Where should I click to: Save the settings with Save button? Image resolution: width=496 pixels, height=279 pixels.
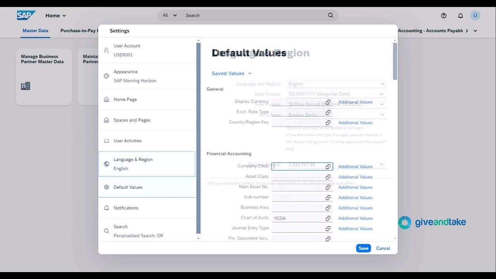click(x=363, y=248)
